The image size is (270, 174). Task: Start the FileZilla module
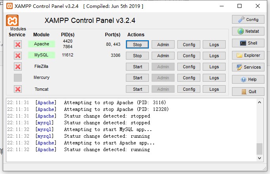tap(137, 67)
